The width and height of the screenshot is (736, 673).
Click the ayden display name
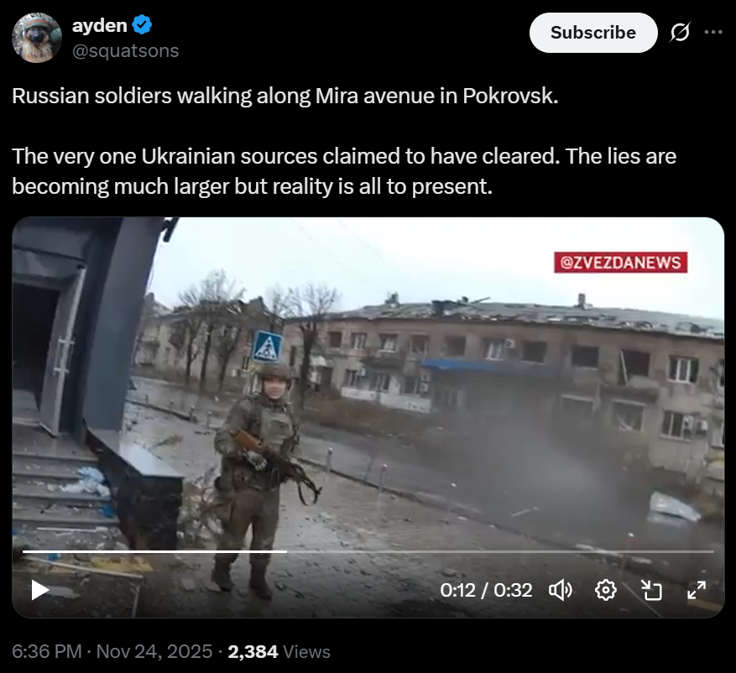100,25
